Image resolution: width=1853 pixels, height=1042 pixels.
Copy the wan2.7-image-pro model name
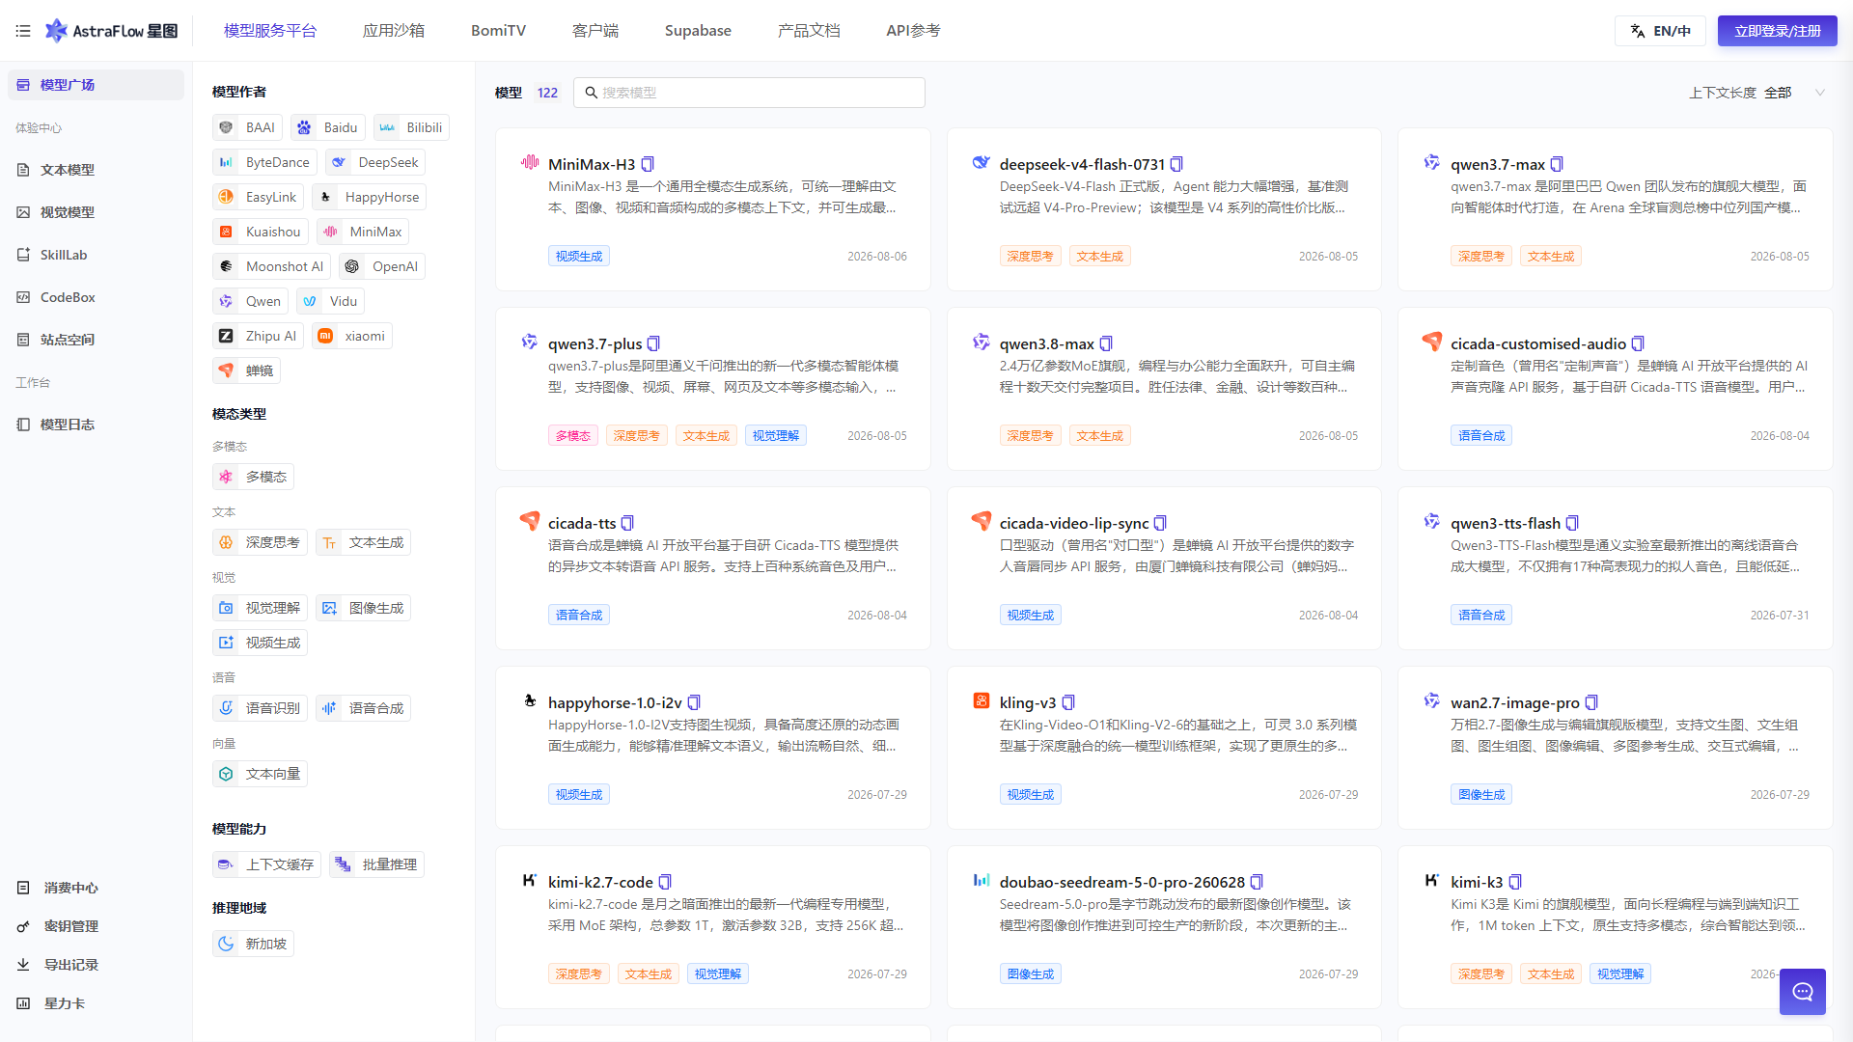click(x=1591, y=703)
